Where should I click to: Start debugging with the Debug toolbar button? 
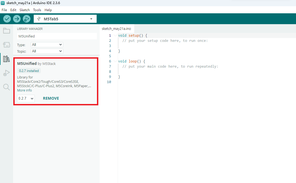(27, 19)
